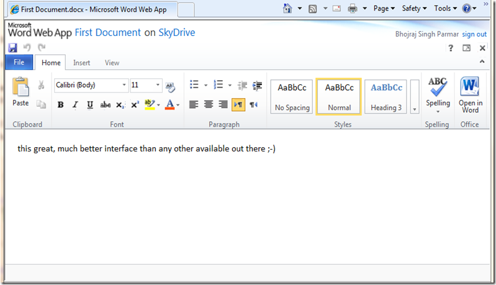
Task: Save document using the floppy disk icon
Action: point(12,48)
